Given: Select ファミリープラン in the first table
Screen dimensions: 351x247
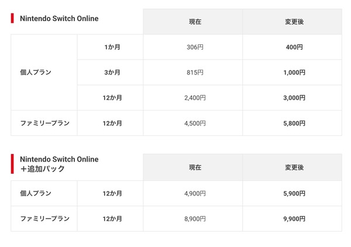Looking at the screenshot, I should click(44, 123).
